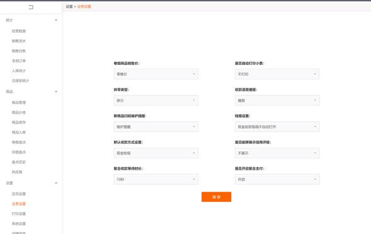Go to 全部订单 page
Viewport: 371px width, 234px height.
[19, 61]
